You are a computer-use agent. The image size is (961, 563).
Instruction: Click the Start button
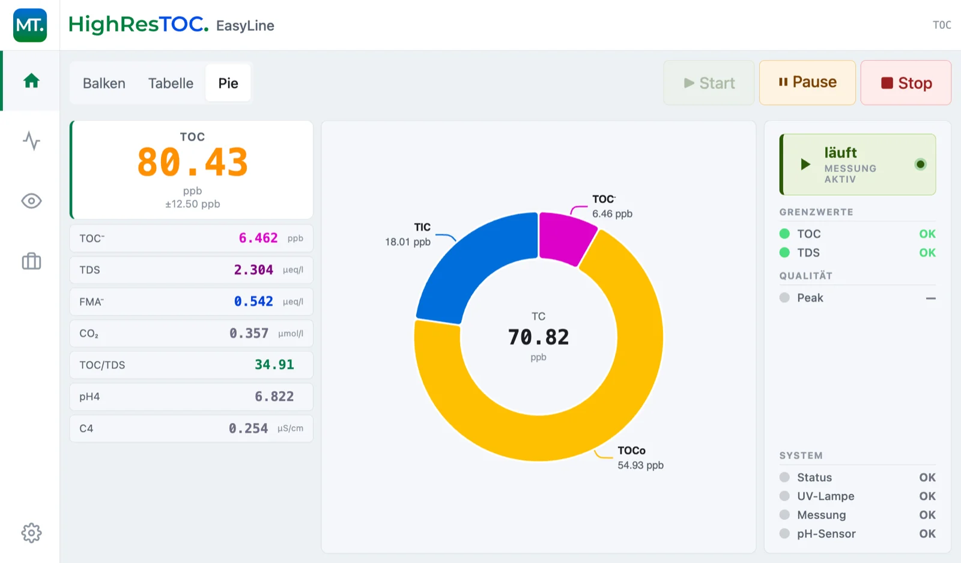709,83
